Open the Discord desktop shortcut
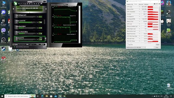This screenshot has width=174, height=98. coord(4,13)
